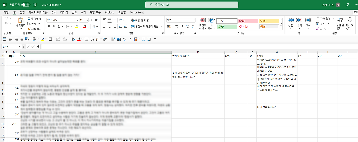Expand Merge & Center (병합하고 가운데 맞춤) arrow
The width and height of the screenshot is (358, 142).
(161, 27)
